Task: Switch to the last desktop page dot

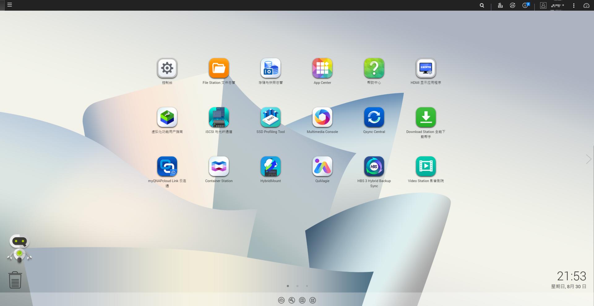Action: tap(307, 286)
